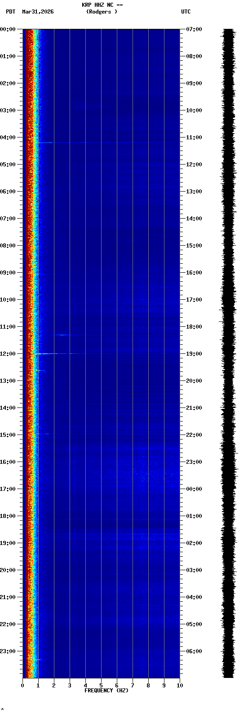Click the PDT '23:00' time label
Image resolution: width=248 pixels, height=714 pixels.
[x=8, y=651]
